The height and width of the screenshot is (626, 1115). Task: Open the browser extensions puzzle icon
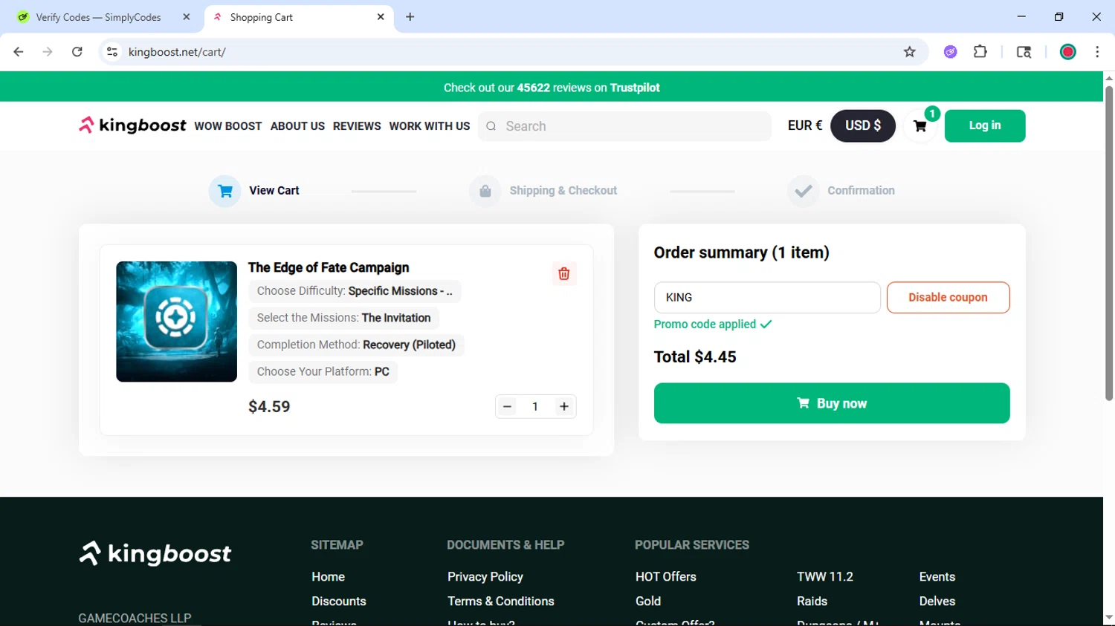[980, 52]
